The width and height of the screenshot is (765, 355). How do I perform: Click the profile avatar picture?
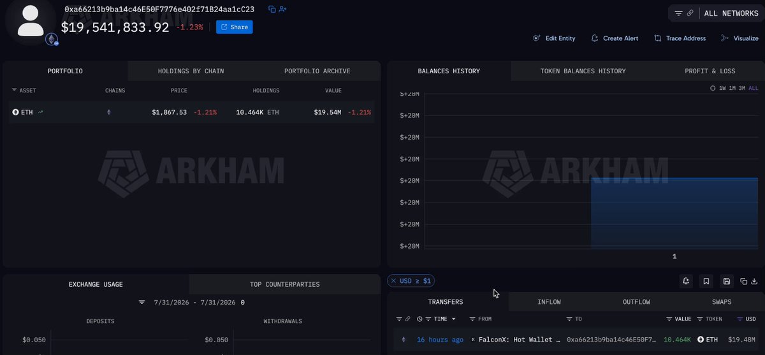31,22
